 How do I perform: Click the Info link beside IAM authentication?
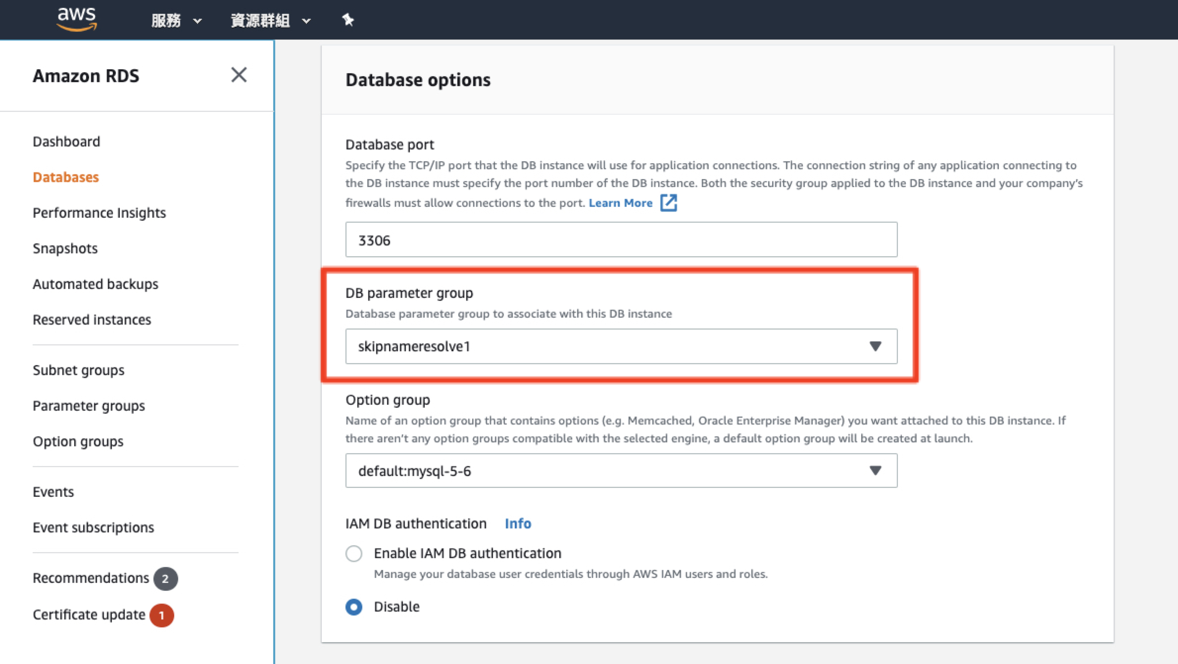tap(518, 523)
